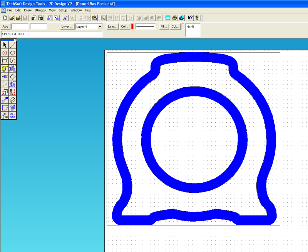The image size is (308, 252).
Task: Click the blue and red machine output icon
Action: (181, 18)
